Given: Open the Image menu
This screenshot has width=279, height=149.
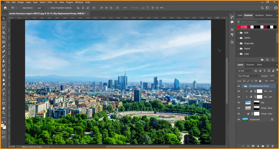Looking at the screenshot, I should point(21,2).
